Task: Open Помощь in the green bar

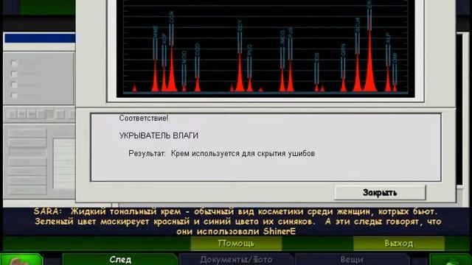Action: [x=236, y=243]
